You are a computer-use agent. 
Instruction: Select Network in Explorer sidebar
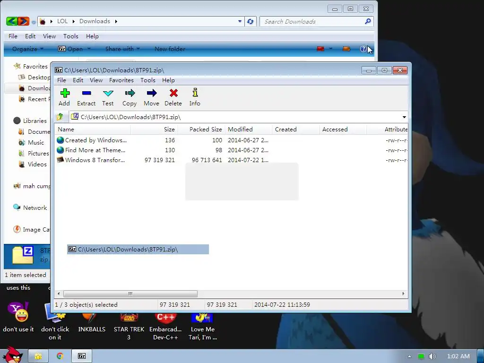coord(30,208)
